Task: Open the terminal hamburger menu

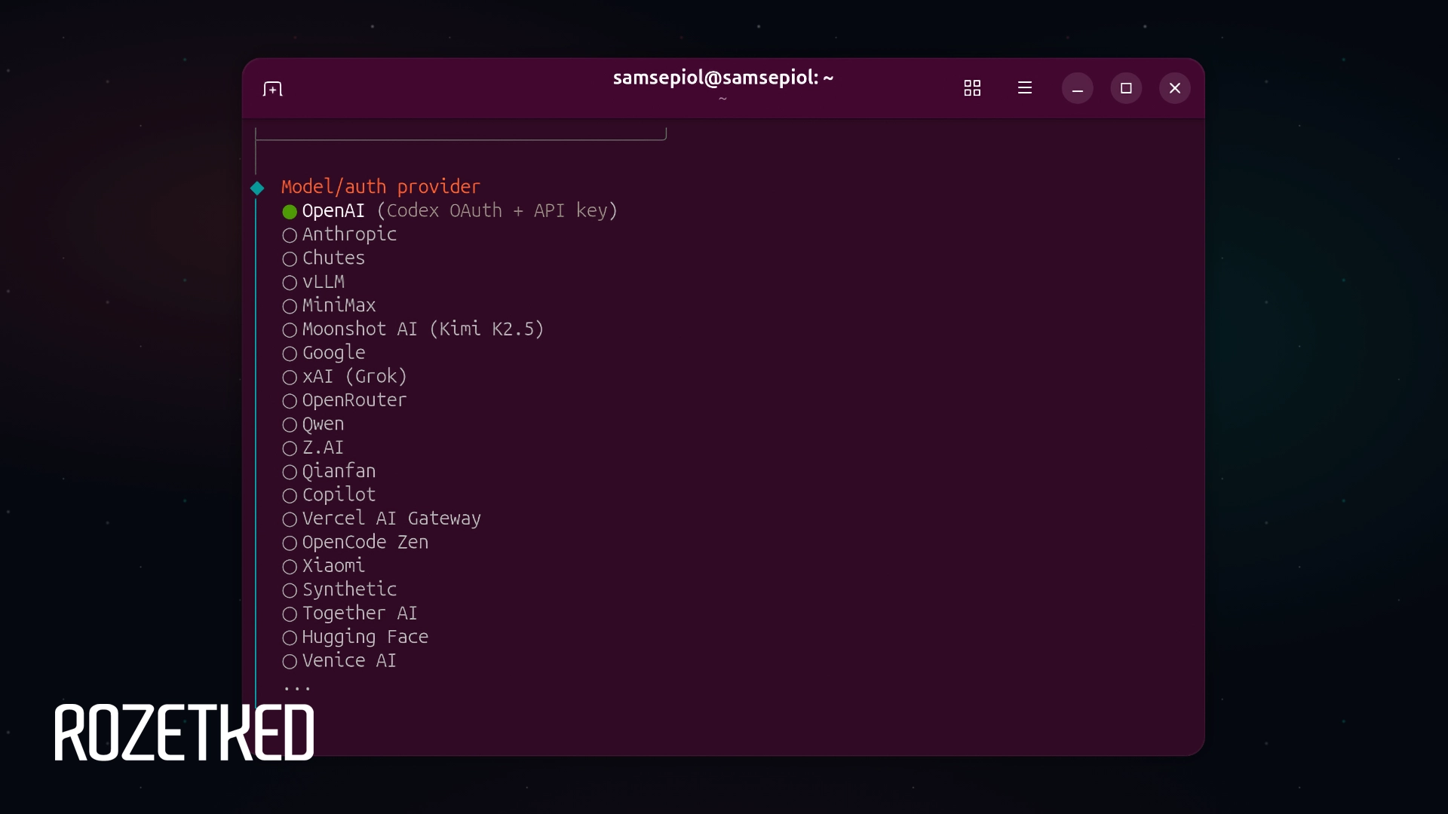Action: click(x=1024, y=88)
